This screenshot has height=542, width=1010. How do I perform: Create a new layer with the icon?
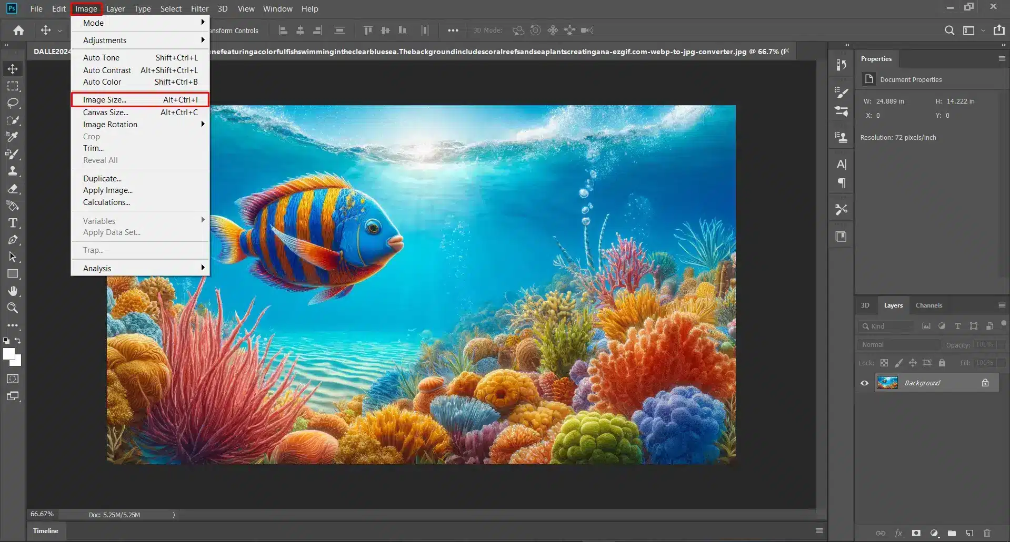(969, 533)
